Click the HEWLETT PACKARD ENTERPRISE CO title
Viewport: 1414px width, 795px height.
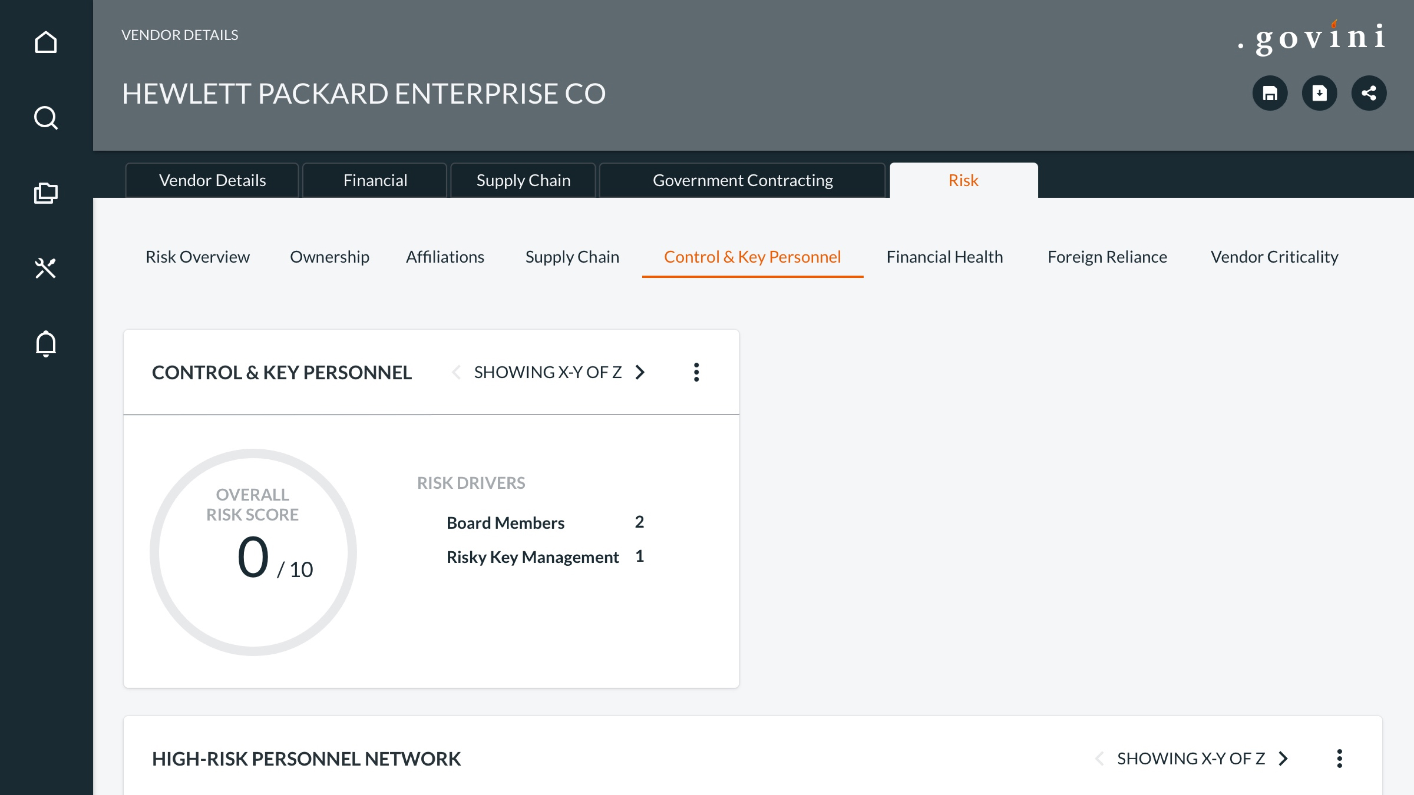click(363, 93)
